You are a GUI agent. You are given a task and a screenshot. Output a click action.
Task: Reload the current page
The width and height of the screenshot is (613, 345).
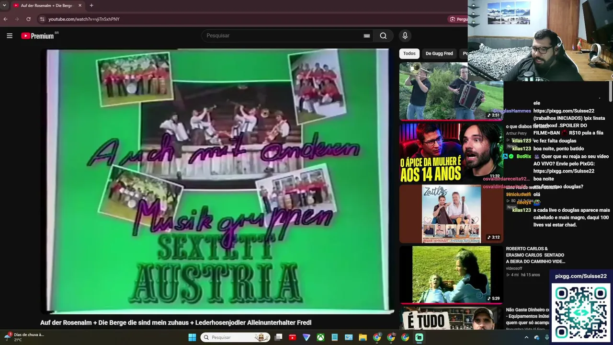28,19
